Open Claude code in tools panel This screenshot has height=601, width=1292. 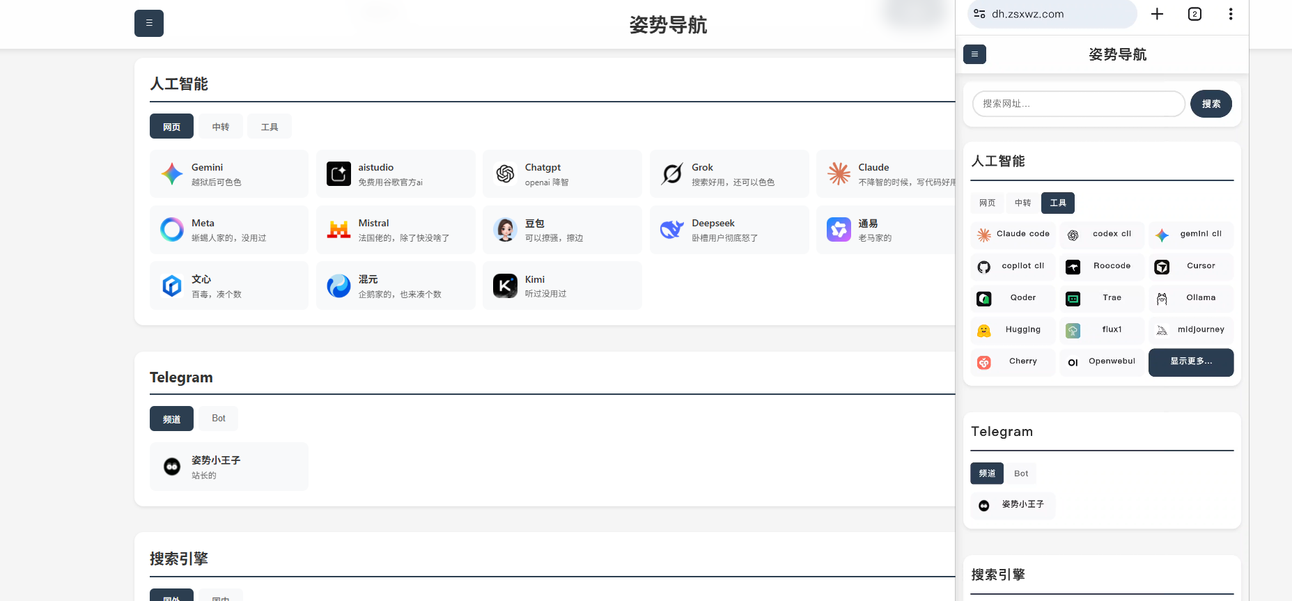(1013, 235)
